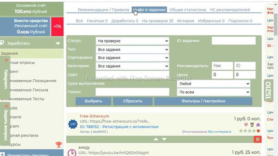Click author dee9000 text
Screen dimensions: 278x156
[99, 132]
